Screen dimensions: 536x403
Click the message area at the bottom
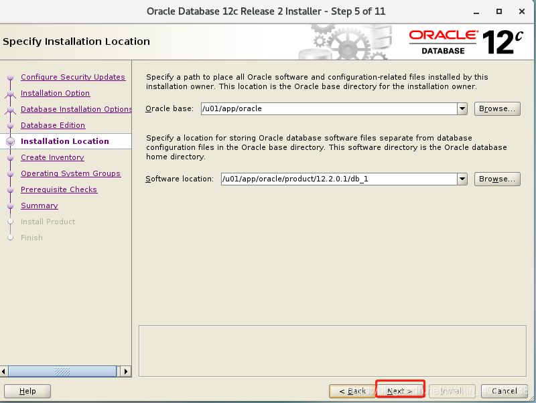coord(332,351)
